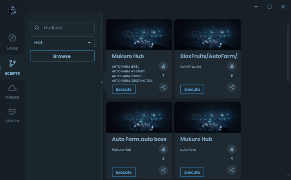Click the AUTO FARM OBSERVATION description line
Viewport: 291px width, 180px height.
point(132,81)
